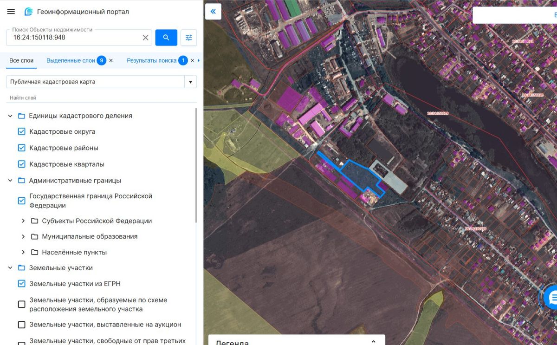
Task: Close the Выделенные слои tab
Action: coord(111,60)
